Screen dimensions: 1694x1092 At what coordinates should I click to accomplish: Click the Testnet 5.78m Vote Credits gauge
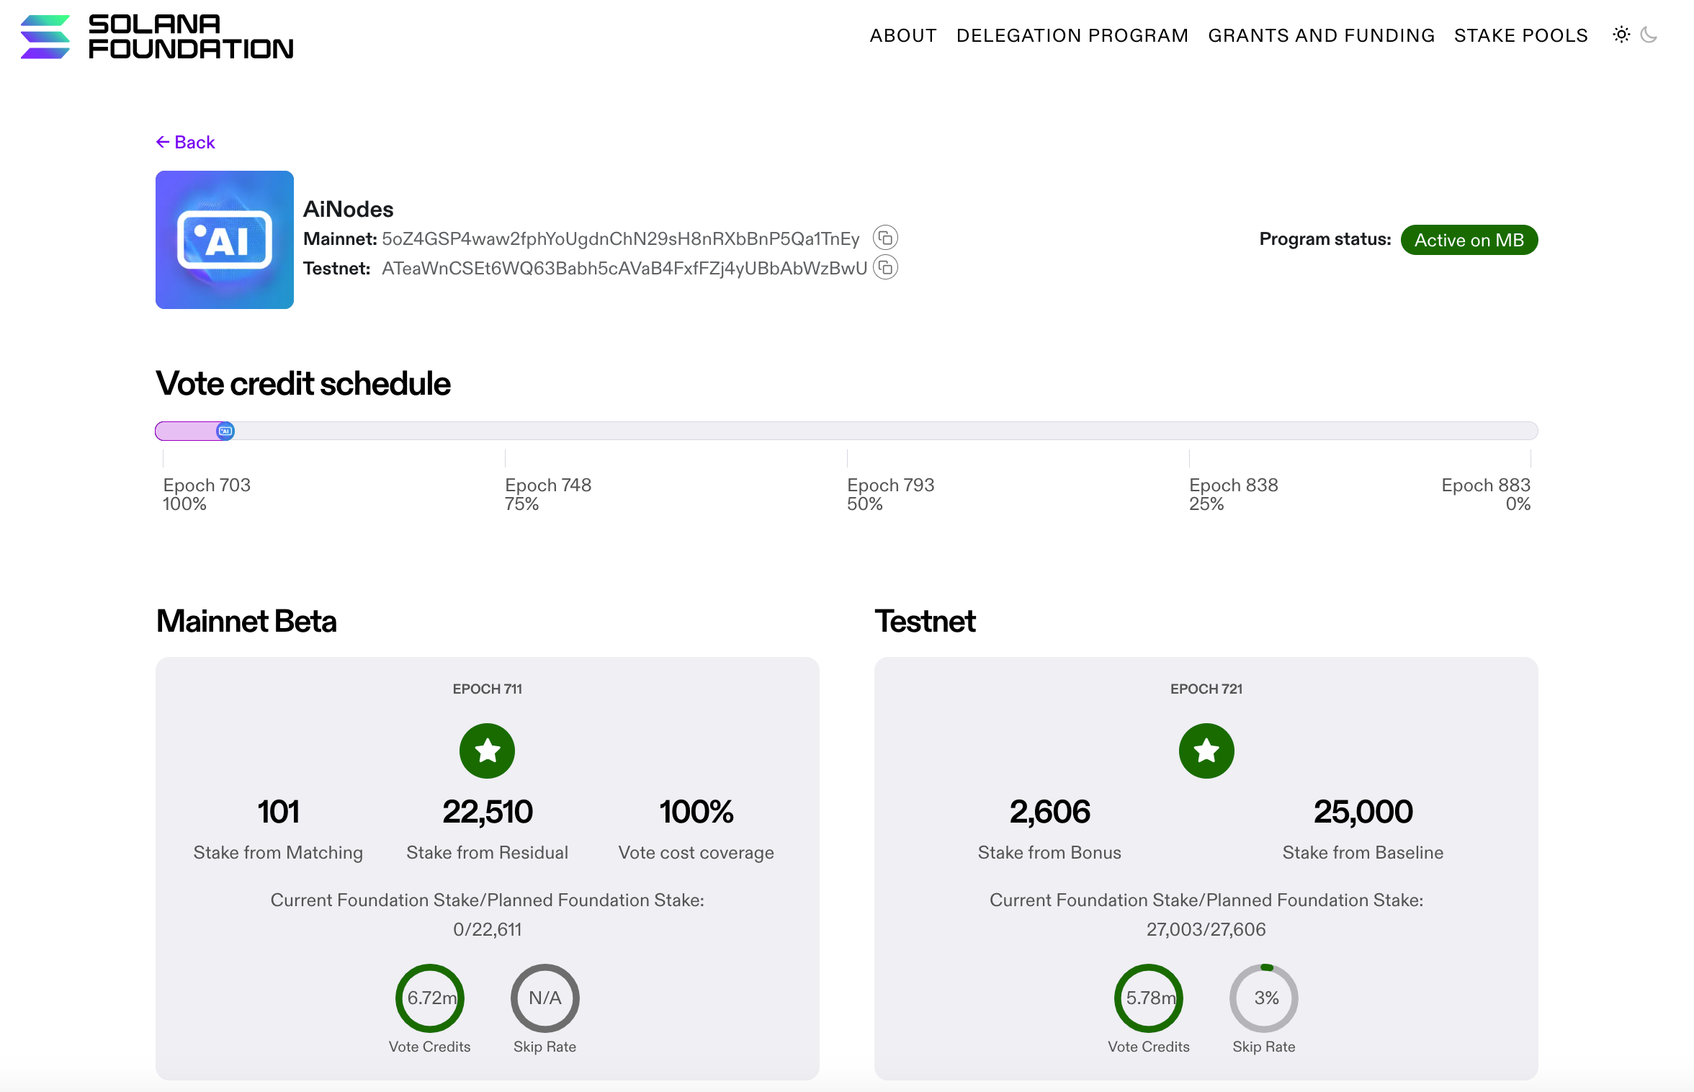click(1149, 998)
